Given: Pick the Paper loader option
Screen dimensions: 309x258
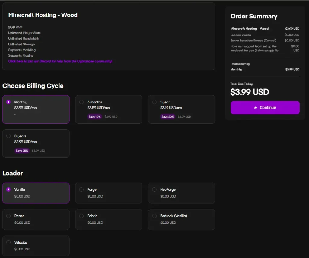Looking at the screenshot, I should coord(8,216).
